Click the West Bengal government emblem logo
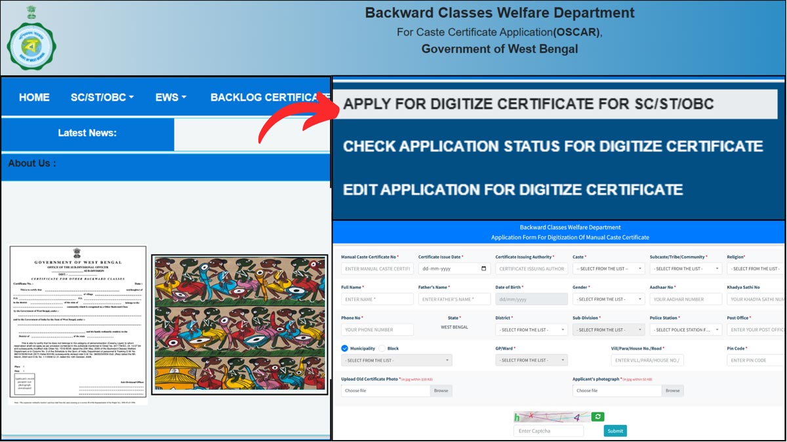The width and height of the screenshot is (787, 442). (x=31, y=39)
